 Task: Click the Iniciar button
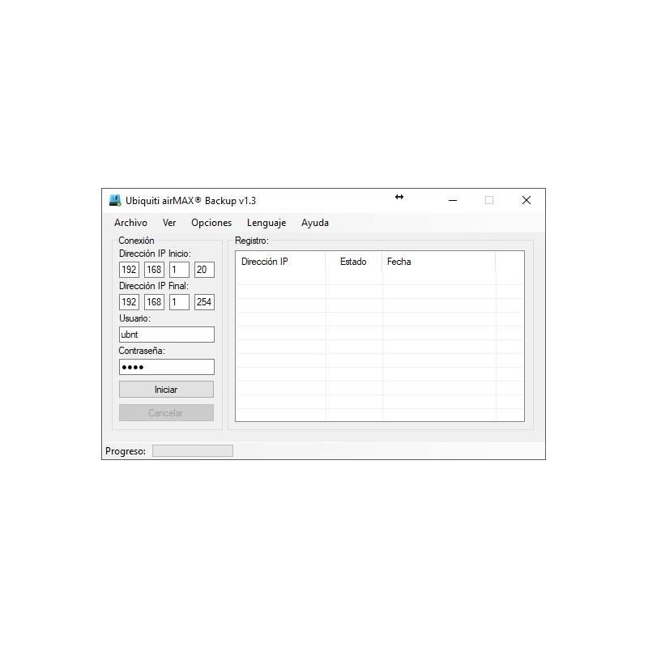pyautogui.click(x=166, y=390)
